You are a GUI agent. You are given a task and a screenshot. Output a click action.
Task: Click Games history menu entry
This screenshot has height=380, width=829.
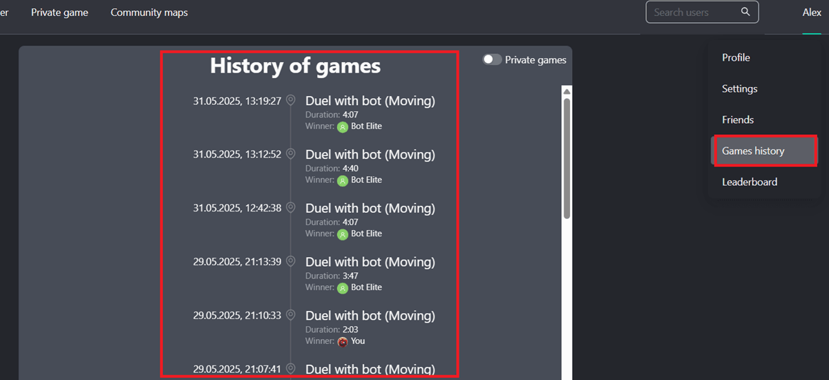pos(753,151)
